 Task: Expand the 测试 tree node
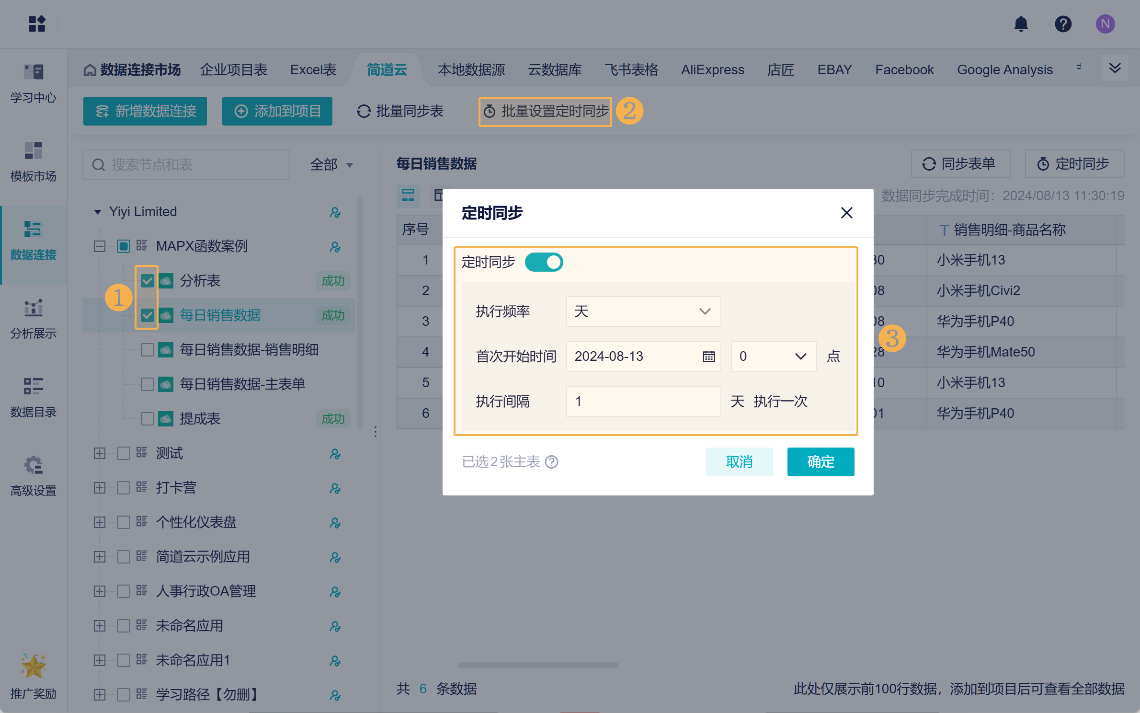tap(99, 453)
